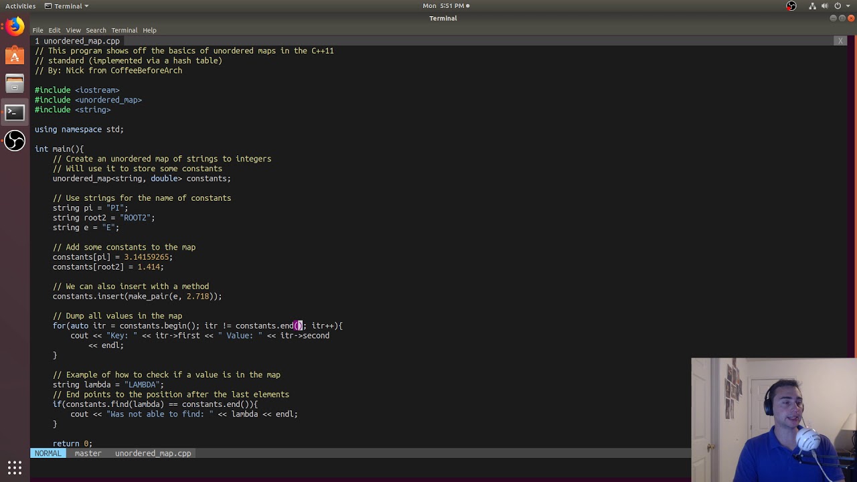The image size is (857, 482).
Task: Close the vim tab with X button
Action: 840,41
